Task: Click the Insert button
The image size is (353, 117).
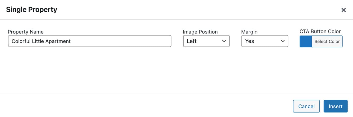Action: tap(335, 106)
